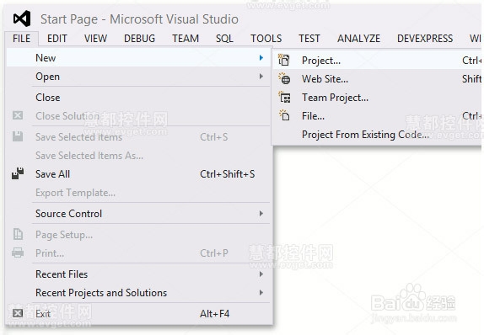
Task: Choose Print from the File menu
Action: [138, 253]
